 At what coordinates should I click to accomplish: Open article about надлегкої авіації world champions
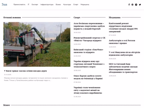(88, 90)
